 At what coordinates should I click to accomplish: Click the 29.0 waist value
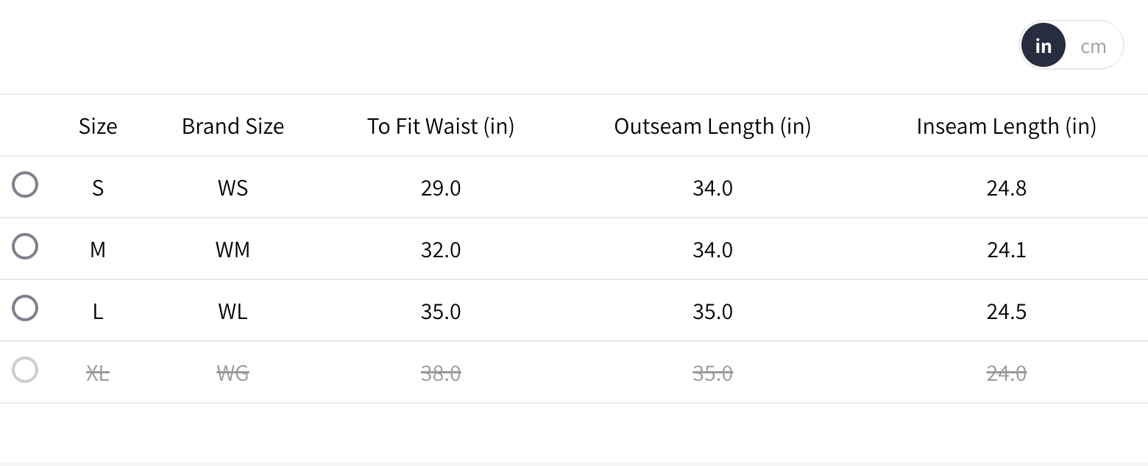point(441,188)
